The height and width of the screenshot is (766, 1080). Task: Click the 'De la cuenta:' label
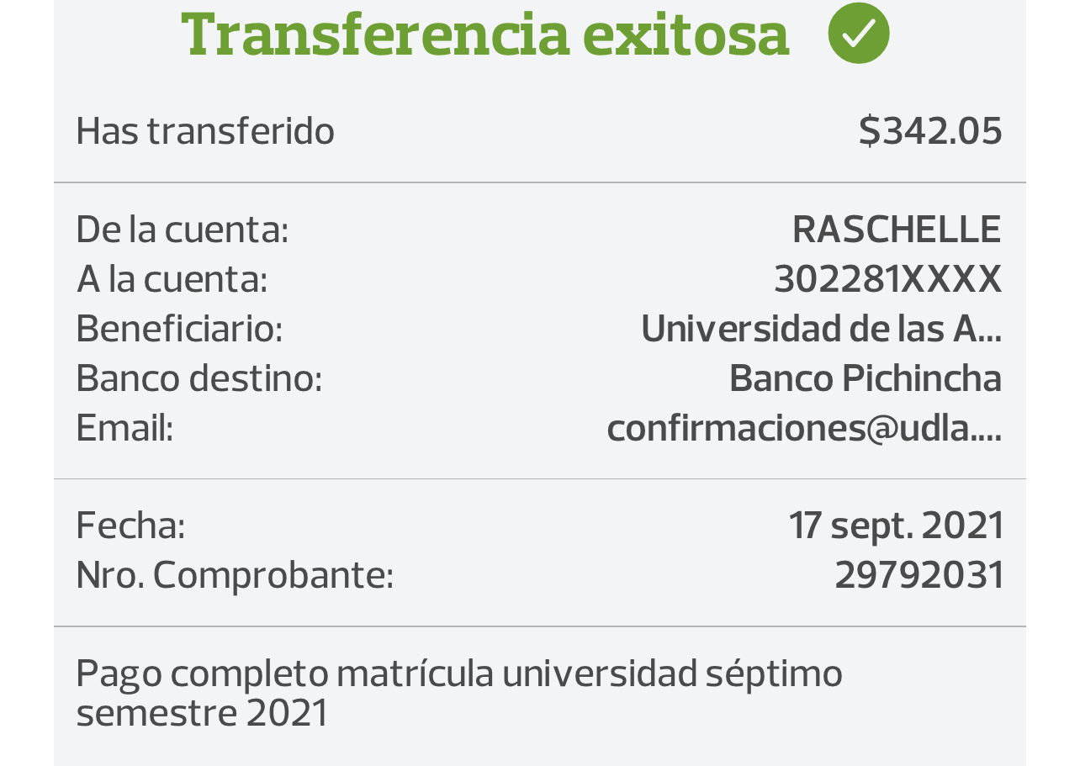pos(183,230)
